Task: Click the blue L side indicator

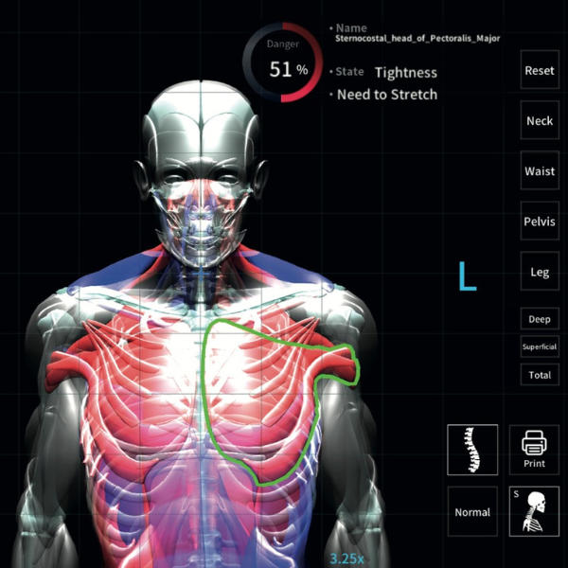Action: click(467, 275)
